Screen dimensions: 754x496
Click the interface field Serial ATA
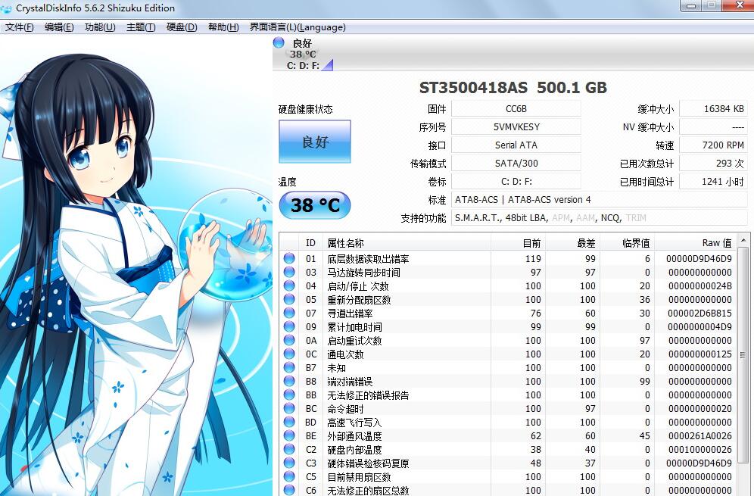(516, 145)
